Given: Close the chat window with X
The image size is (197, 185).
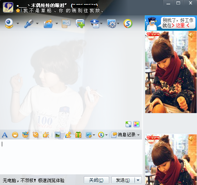Looking at the screenshot, I should click(190, 3).
